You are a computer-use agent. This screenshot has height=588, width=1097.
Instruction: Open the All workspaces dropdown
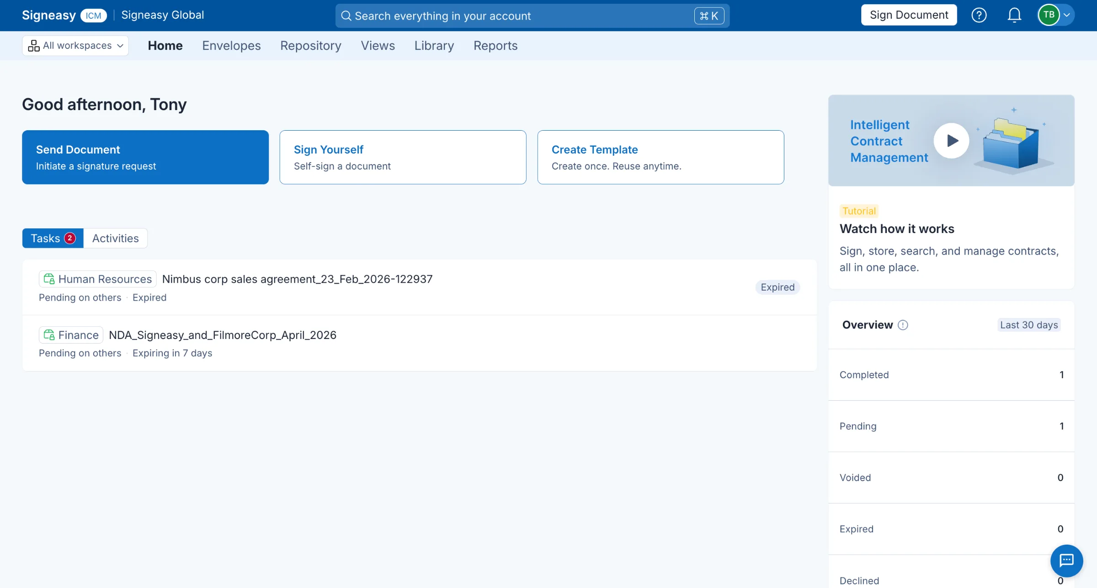pyautogui.click(x=75, y=46)
